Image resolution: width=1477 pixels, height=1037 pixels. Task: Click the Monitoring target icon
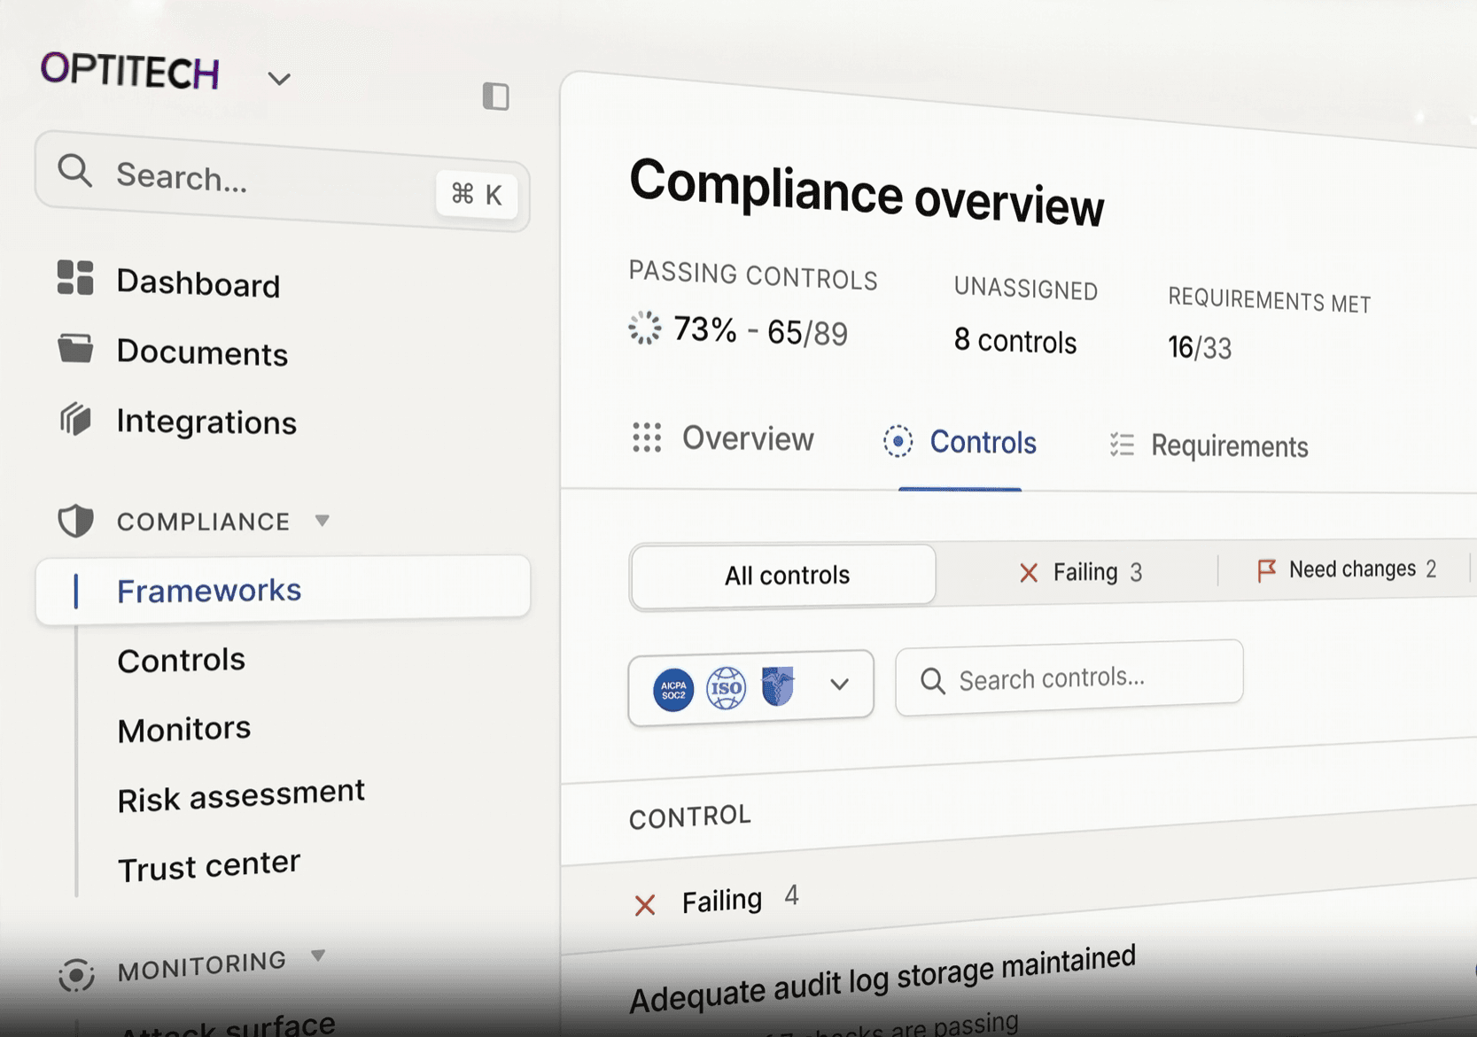76,975
